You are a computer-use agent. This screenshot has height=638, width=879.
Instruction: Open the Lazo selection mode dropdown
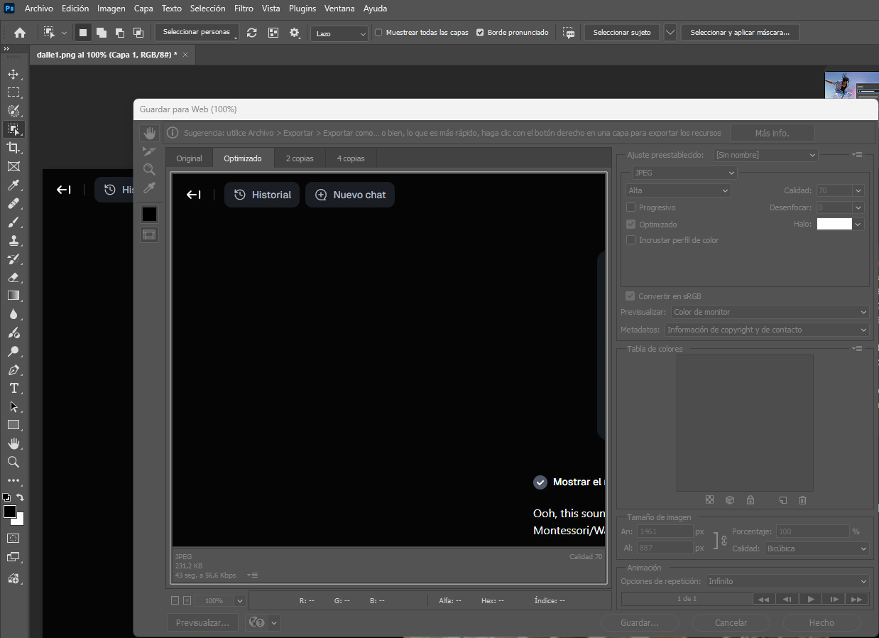pyautogui.click(x=339, y=33)
